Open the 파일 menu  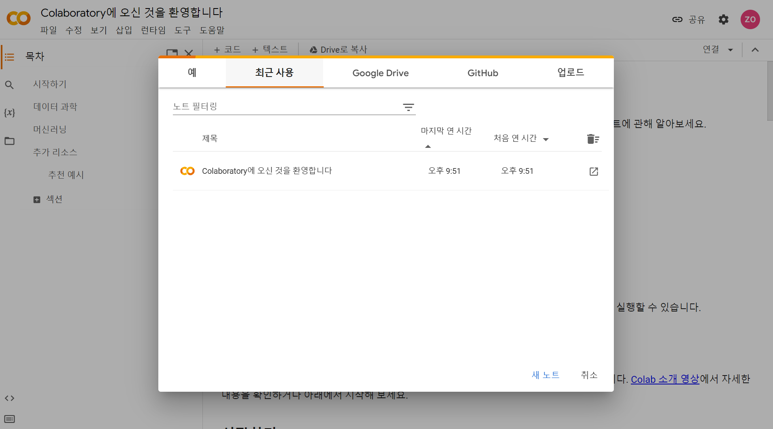point(49,30)
